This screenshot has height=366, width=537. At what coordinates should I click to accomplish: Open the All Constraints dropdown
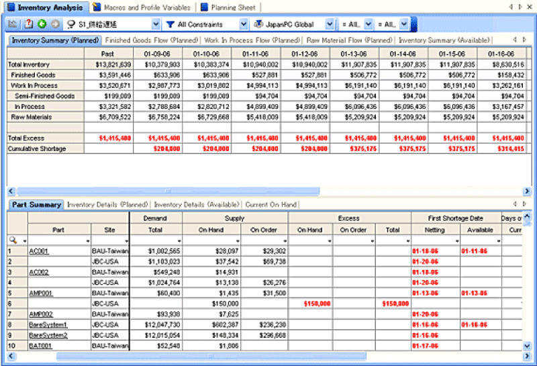(244, 24)
